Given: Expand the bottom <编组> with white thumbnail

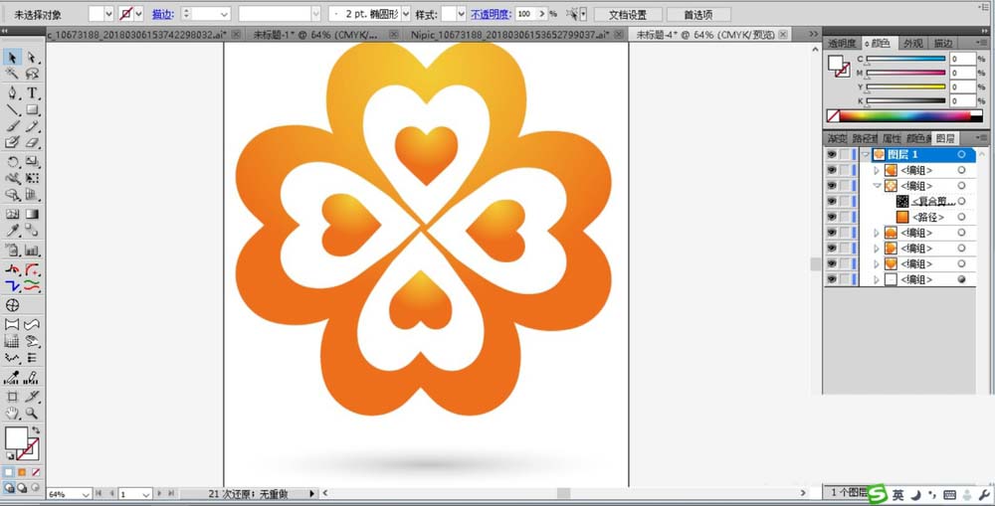Looking at the screenshot, I should coord(877,279).
